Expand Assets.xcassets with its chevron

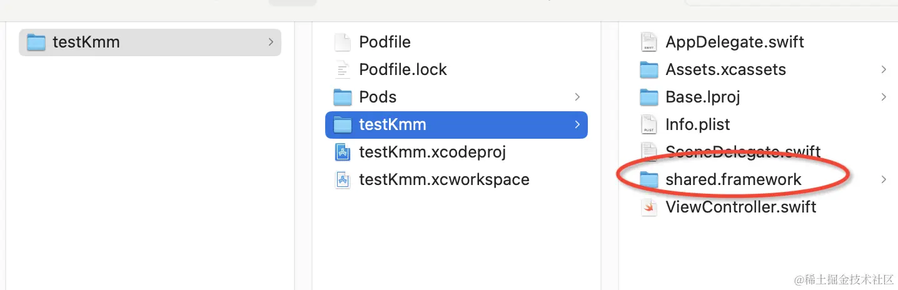884,69
